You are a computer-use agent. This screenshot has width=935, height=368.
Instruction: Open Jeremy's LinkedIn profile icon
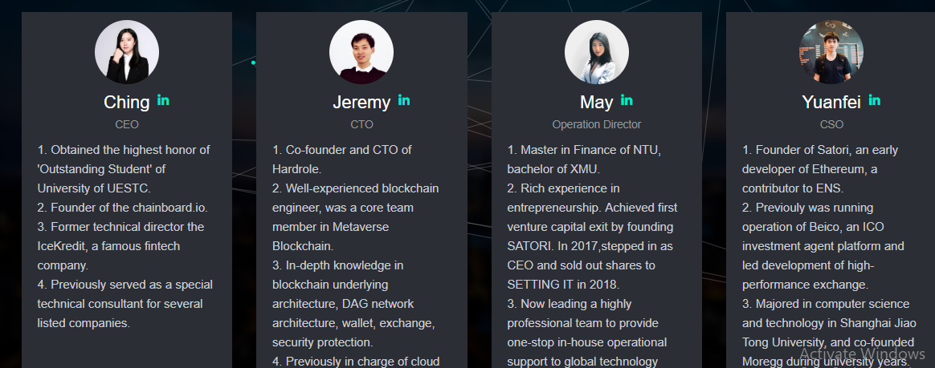coord(404,100)
